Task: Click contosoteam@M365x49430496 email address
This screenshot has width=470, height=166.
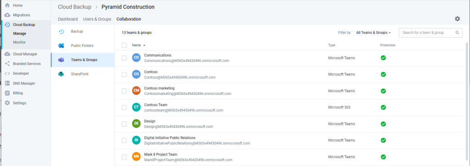Action: 184,110
